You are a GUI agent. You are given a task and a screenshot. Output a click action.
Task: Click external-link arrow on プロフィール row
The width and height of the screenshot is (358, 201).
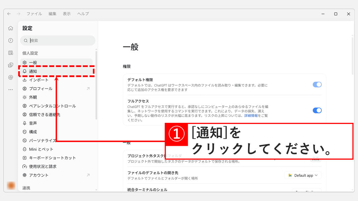pos(88,89)
